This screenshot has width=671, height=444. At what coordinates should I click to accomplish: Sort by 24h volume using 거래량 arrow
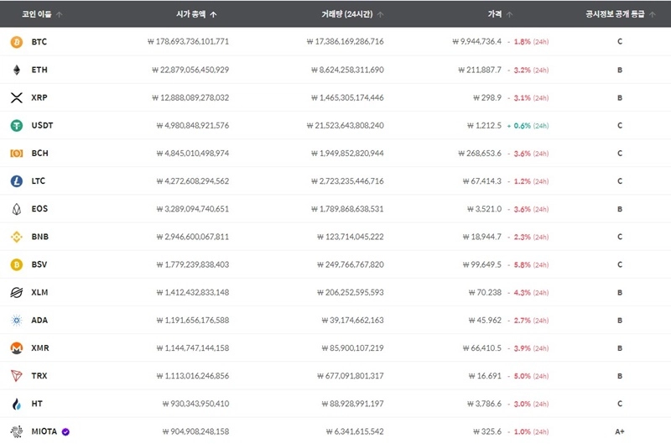(x=380, y=14)
